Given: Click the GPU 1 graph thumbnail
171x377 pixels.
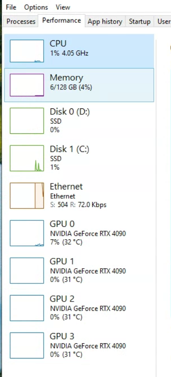Looking at the screenshot, I should pos(27,270).
